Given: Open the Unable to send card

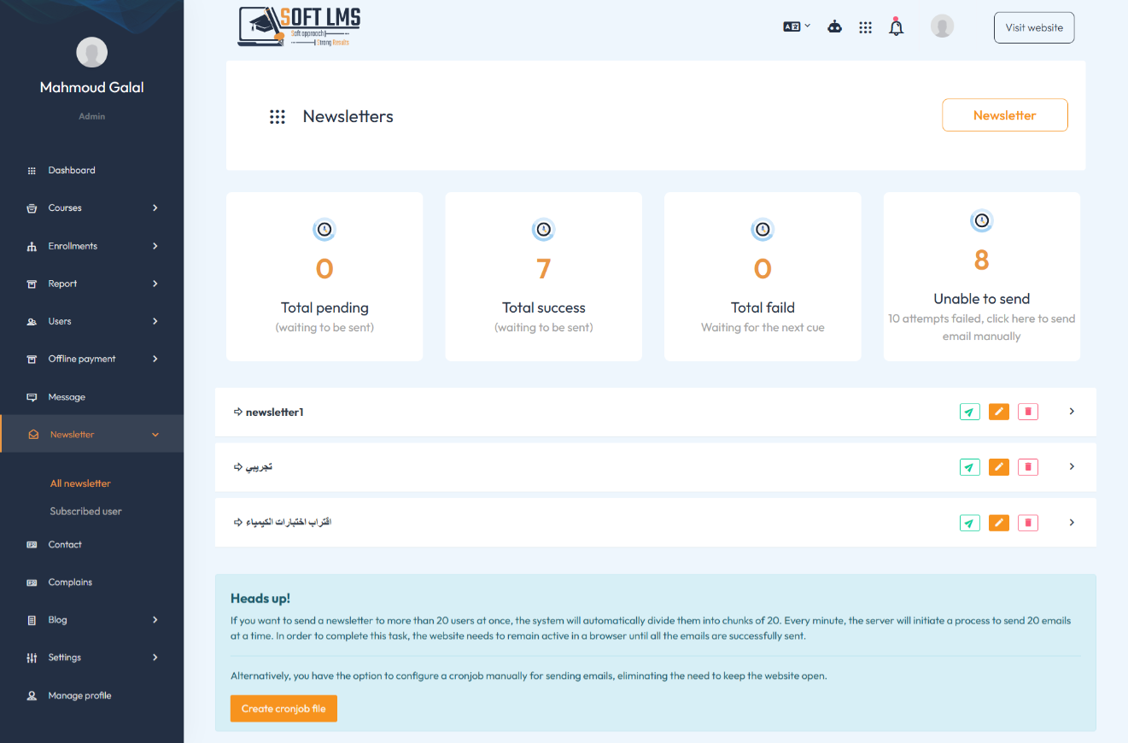Looking at the screenshot, I should click(981, 277).
